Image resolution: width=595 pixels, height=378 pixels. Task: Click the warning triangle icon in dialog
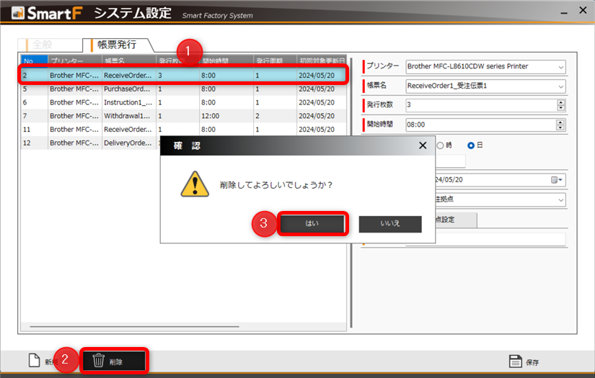195,184
